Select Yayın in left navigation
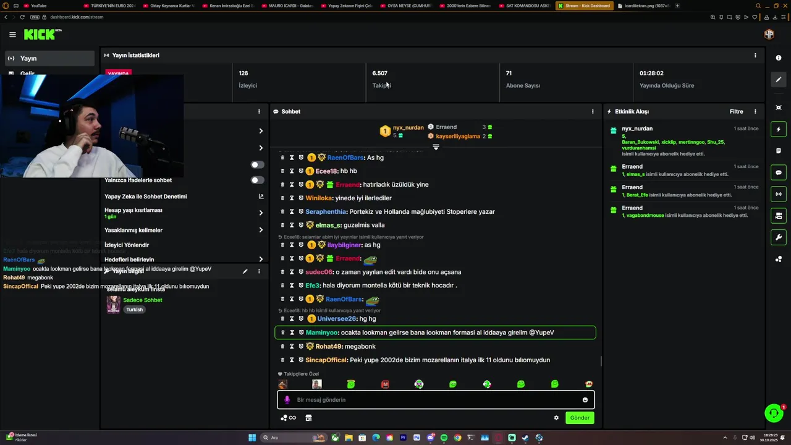Image resolution: width=791 pixels, height=445 pixels. tap(49, 58)
